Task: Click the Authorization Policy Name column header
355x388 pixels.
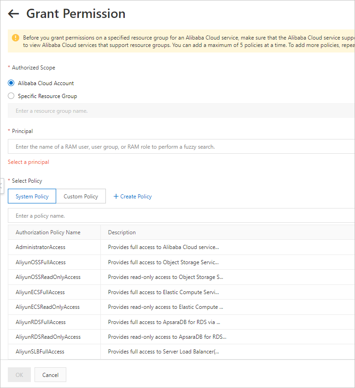Action: (x=48, y=232)
